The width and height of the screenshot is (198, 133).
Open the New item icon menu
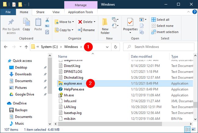click(x=115, y=20)
